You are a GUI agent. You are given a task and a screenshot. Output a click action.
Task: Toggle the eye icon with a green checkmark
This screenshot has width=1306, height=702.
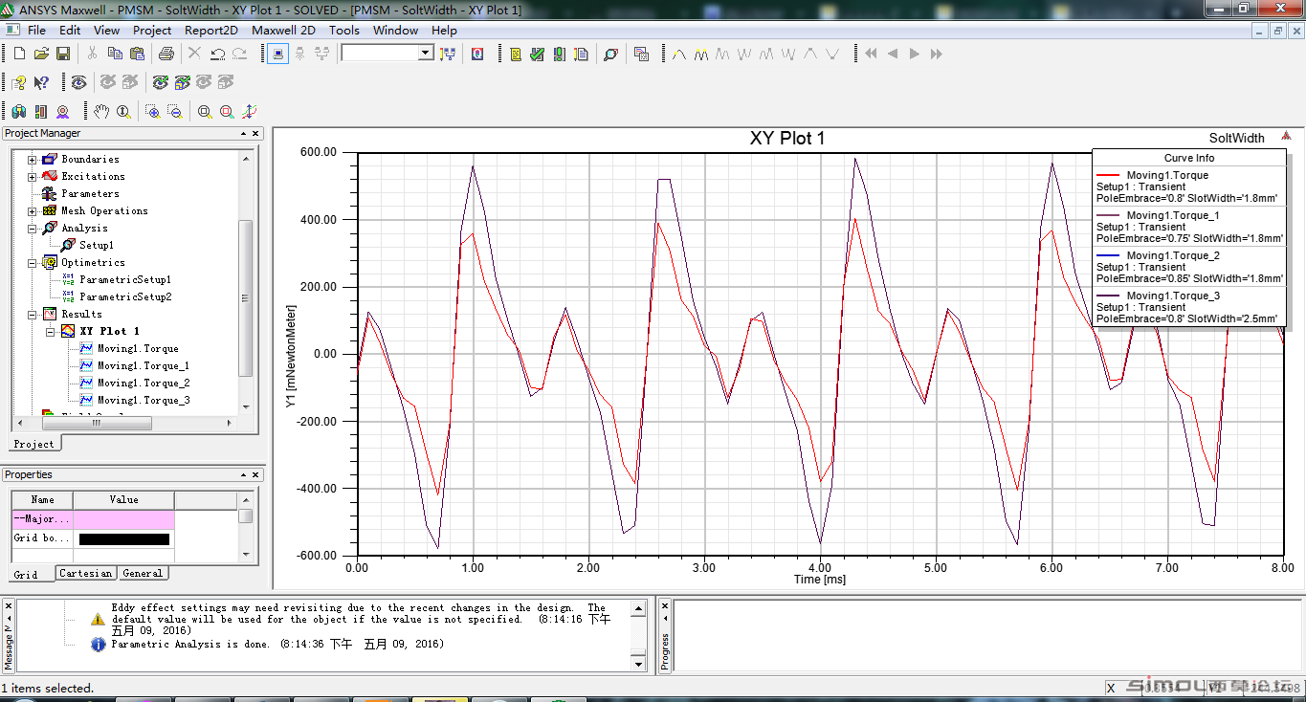tap(160, 82)
